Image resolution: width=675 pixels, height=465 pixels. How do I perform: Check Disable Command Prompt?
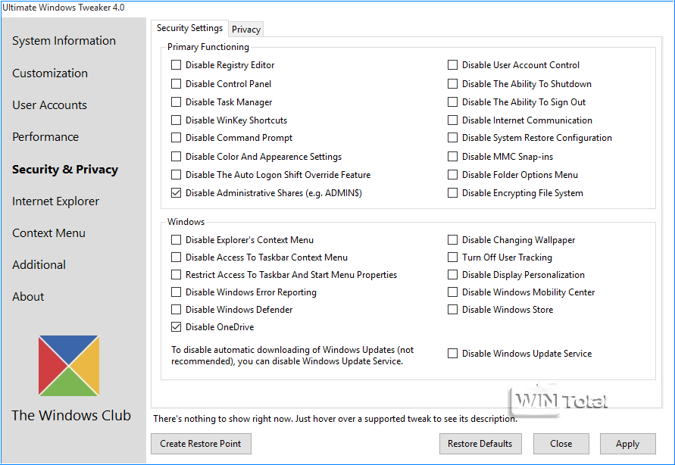coord(176,138)
